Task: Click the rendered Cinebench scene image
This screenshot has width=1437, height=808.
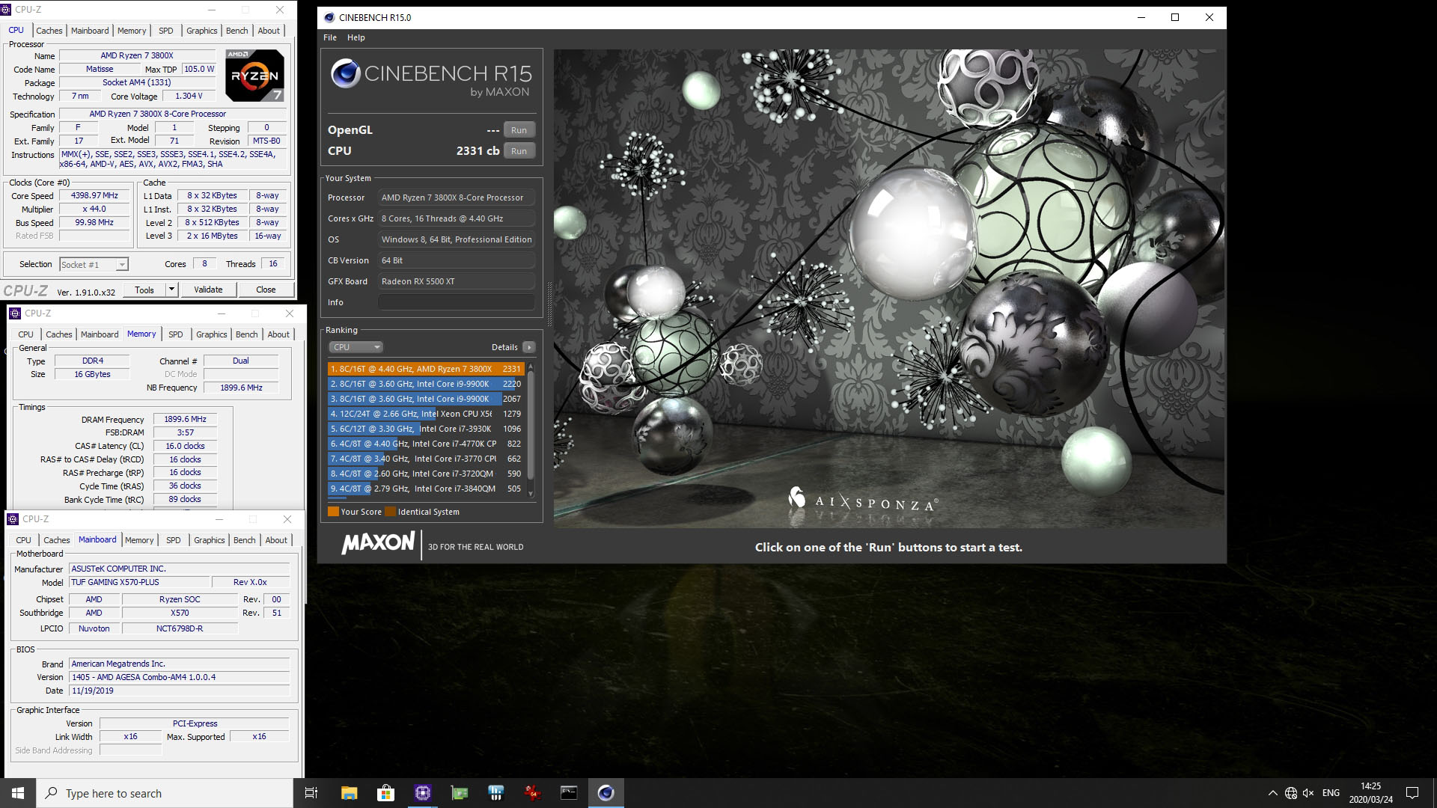Action: coord(889,289)
